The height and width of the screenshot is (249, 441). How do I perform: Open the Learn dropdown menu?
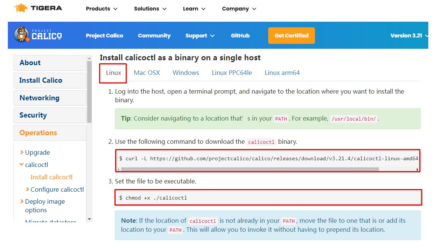coord(194,9)
